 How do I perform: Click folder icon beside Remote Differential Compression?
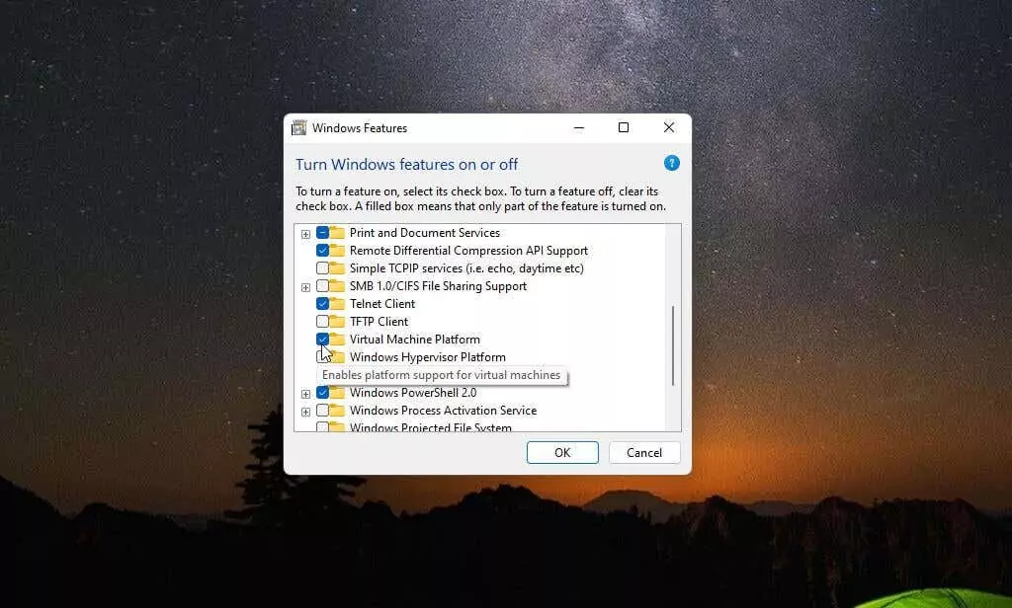337,250
